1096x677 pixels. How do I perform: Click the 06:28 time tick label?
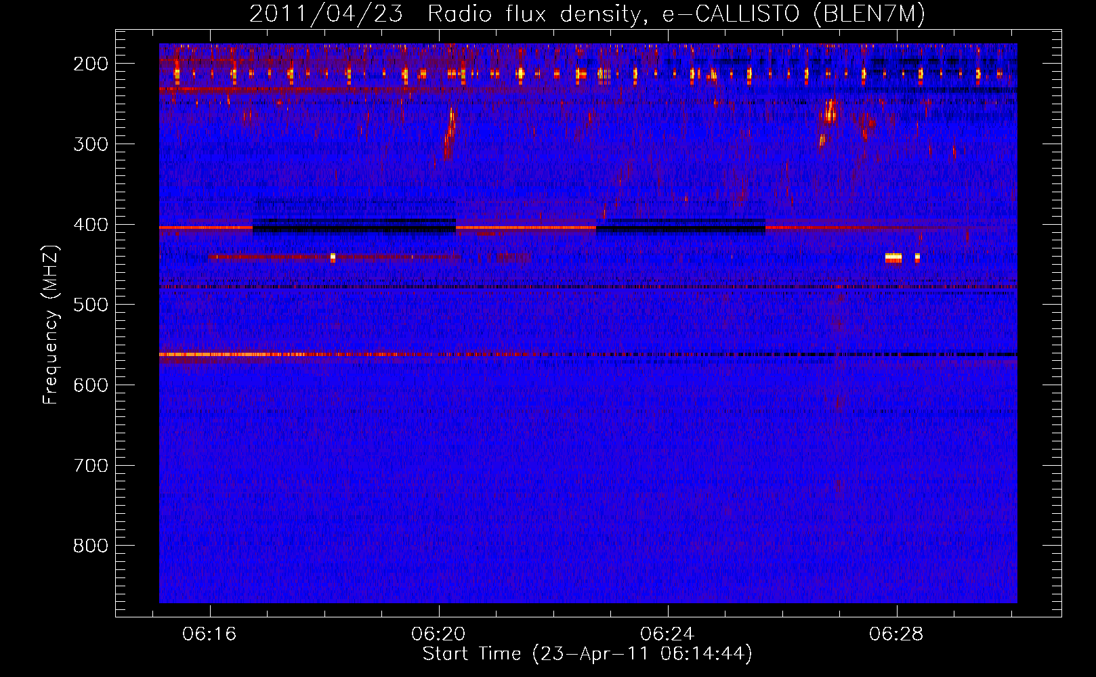point(896,634)
